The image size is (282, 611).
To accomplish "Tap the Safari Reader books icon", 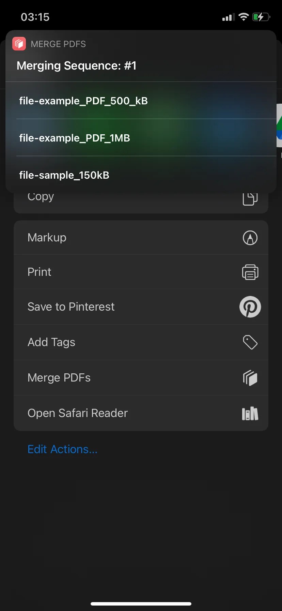I will (250, 413).
